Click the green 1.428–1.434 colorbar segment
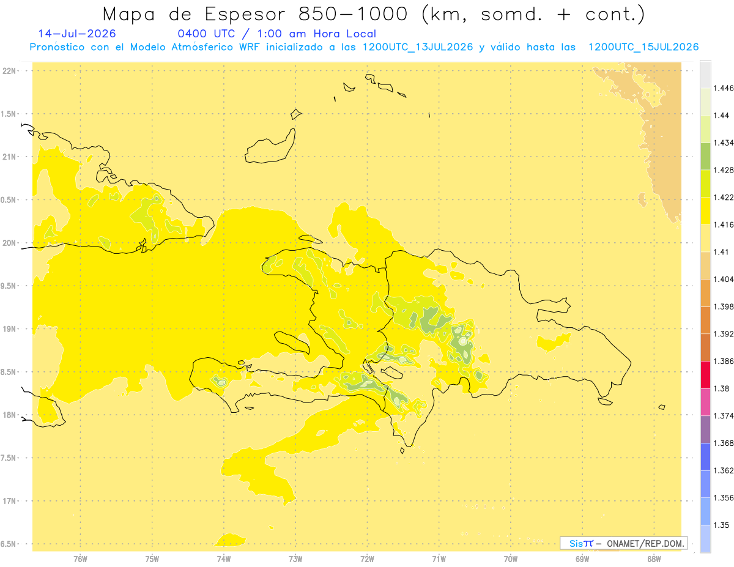Image resolution: width=734 pixels, height=567 pixels. (x=705, y=156)
